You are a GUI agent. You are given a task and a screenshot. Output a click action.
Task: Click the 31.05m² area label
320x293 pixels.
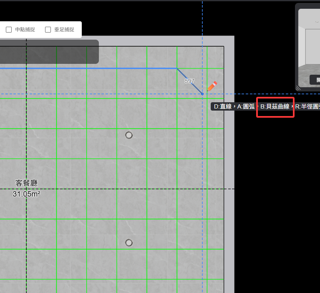pos(26,194)
